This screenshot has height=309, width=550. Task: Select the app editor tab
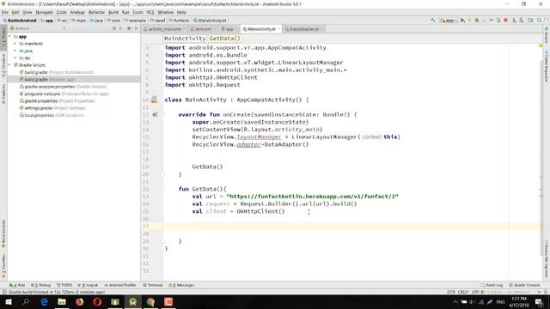[x=229, y=29]
